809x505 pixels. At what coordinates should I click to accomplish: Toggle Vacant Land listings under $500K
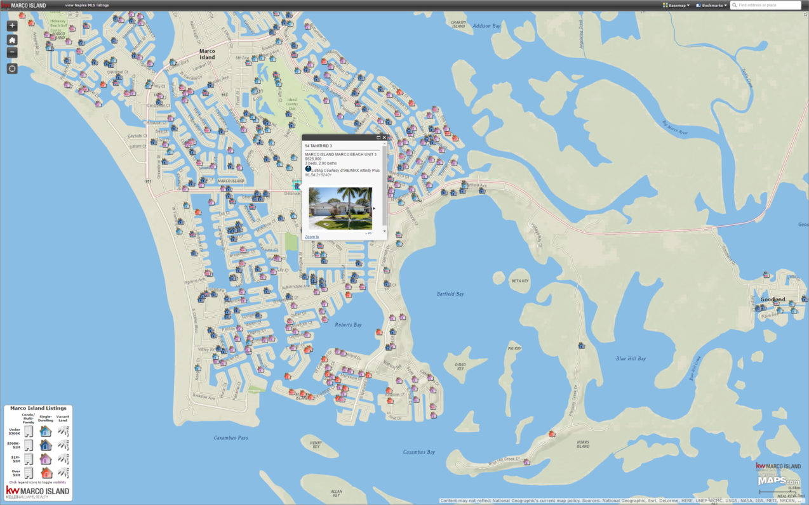click(x=63, y=431)
